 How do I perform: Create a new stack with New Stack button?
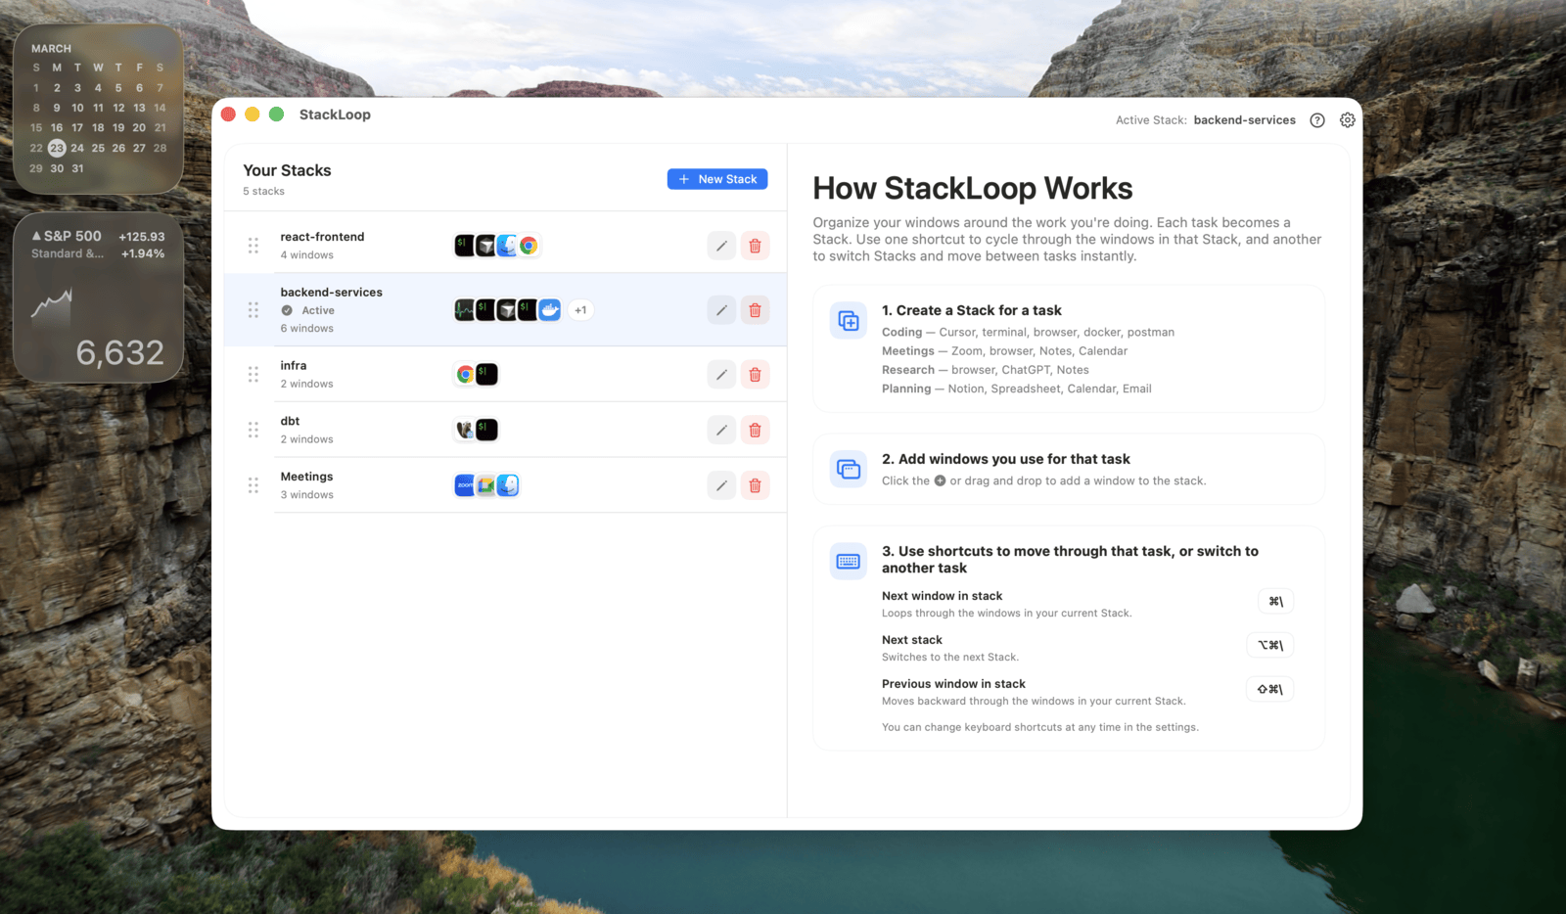[716, 179]
